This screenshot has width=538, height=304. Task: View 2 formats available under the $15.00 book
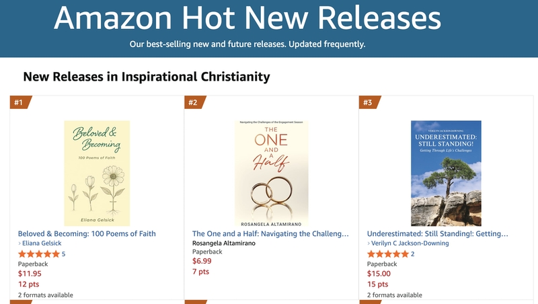pyautogui.click(x=394, y=295)
